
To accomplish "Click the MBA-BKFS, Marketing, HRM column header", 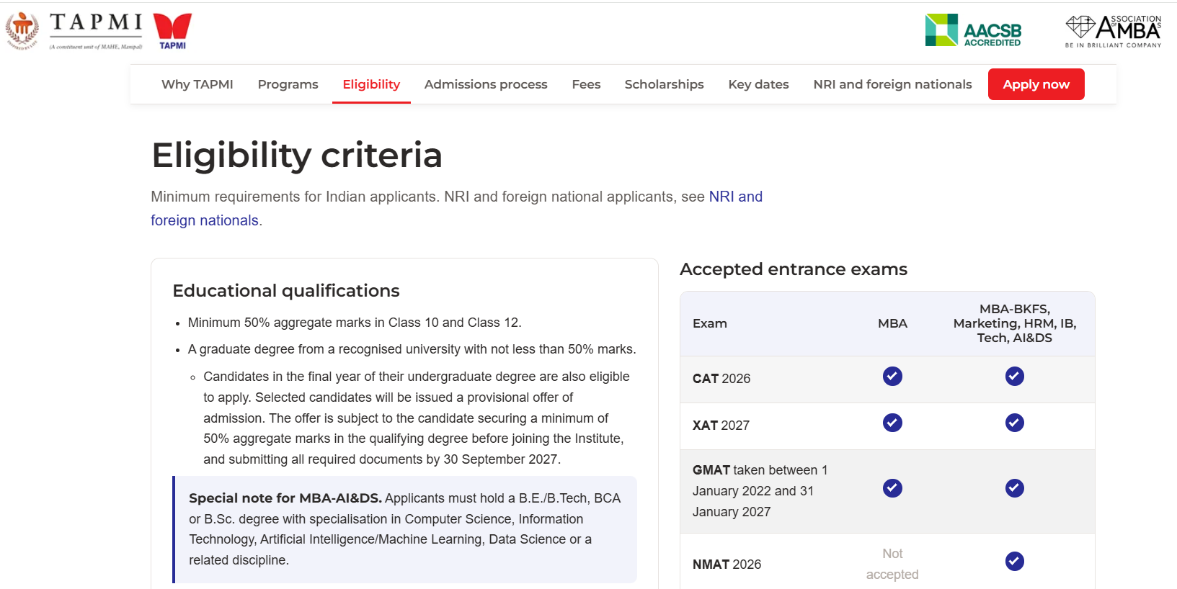I will [x=1015, y=323].
